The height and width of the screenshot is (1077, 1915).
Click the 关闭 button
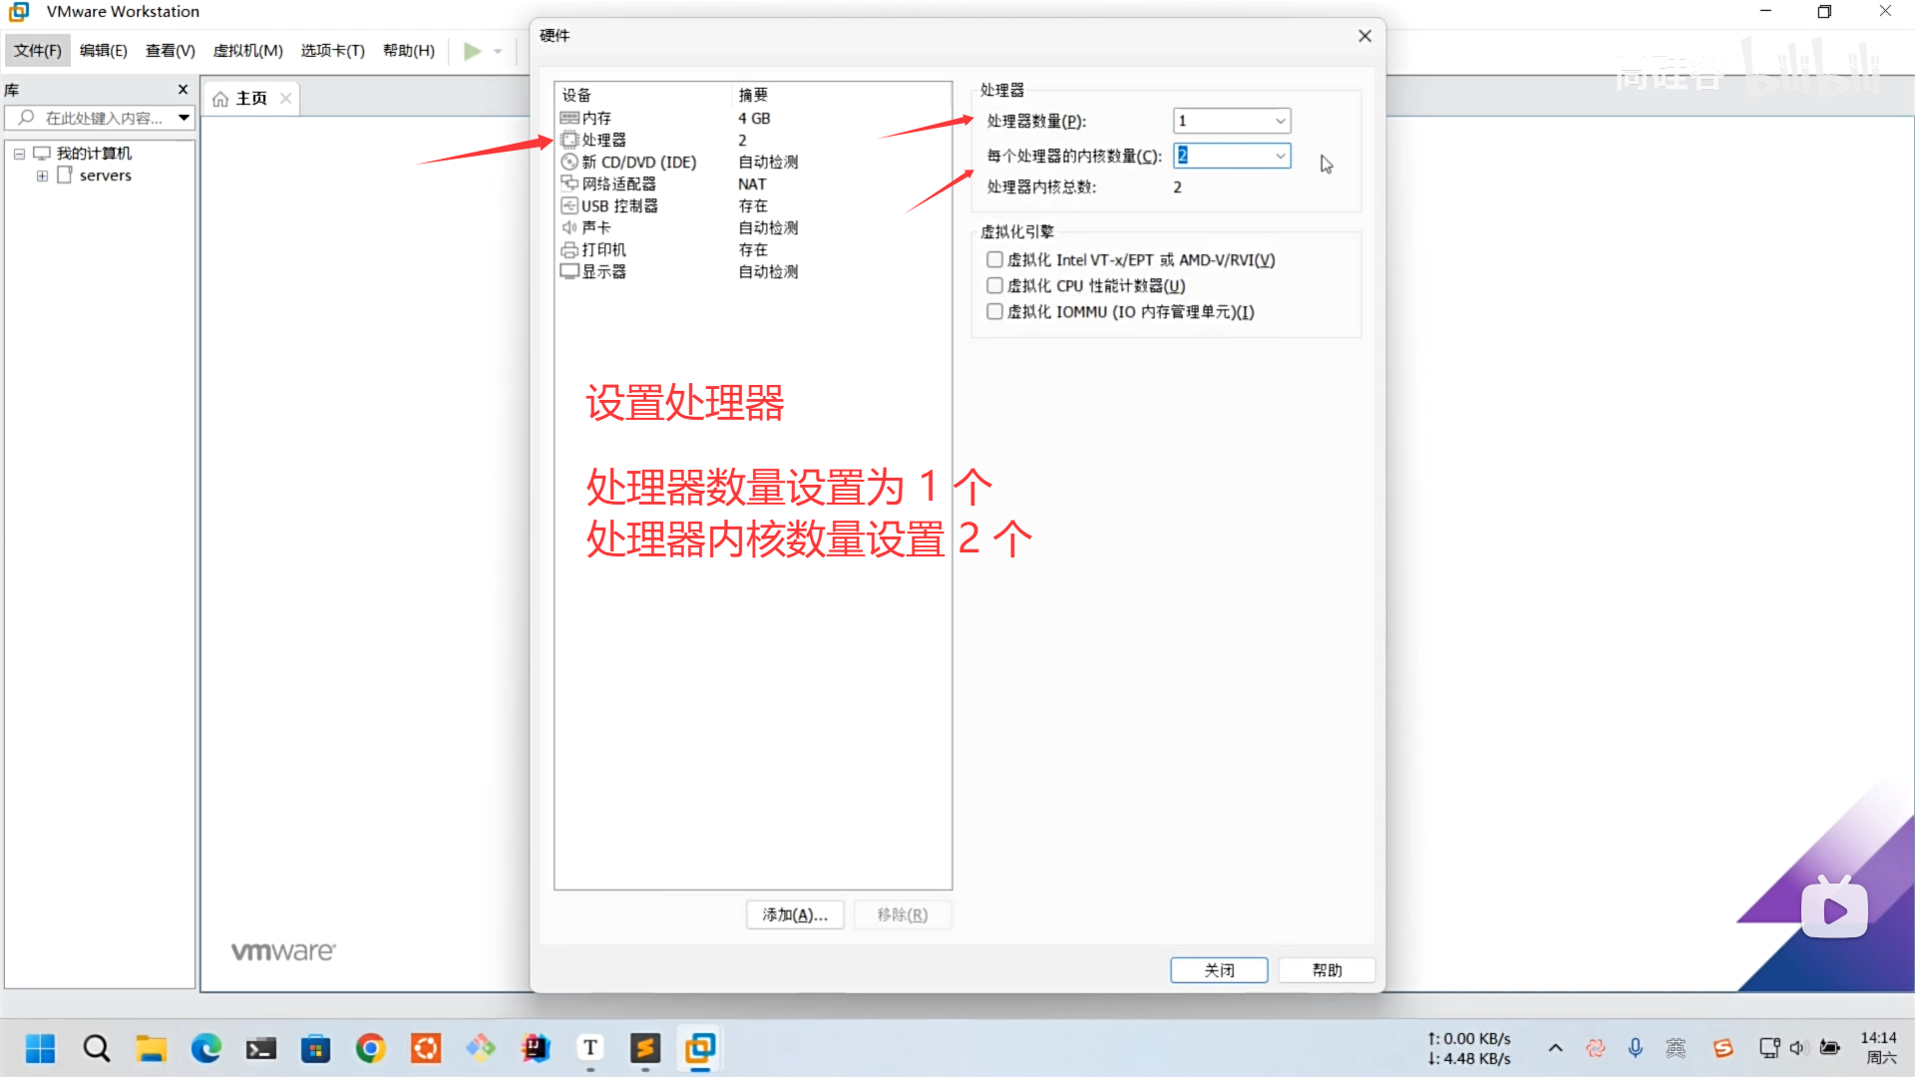tap(1218, 969)
